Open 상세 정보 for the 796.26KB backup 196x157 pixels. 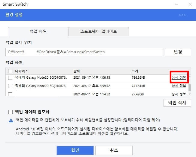(179, 77)
